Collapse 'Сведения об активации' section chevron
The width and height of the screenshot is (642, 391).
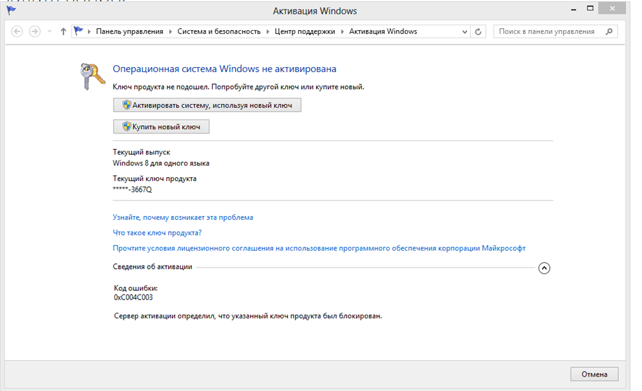(x=544, y=268)
